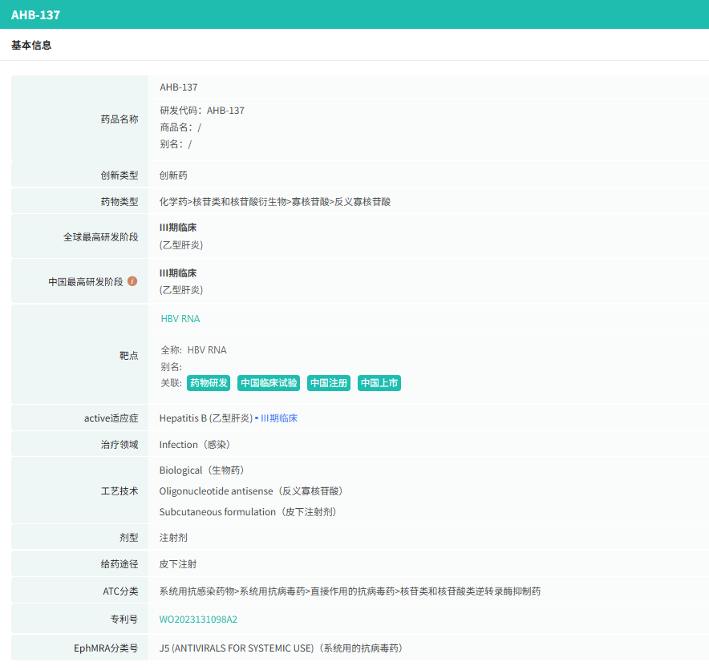
Task: Click the 药品名称 row label
Action: click(x=119, y=119)
